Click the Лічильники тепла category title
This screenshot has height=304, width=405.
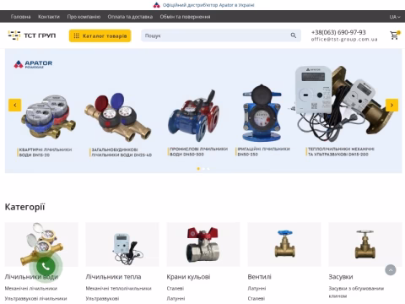coord(113,277)
